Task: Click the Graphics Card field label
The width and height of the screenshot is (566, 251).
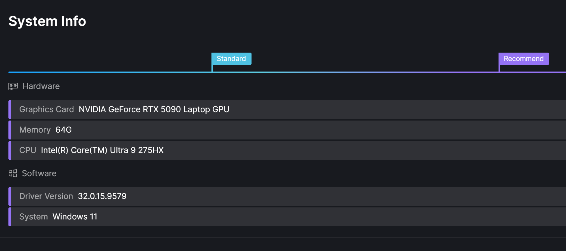Action: point(46,109)
